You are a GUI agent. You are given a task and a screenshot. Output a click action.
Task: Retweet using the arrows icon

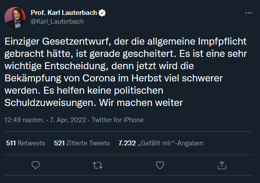pos(97,165)
